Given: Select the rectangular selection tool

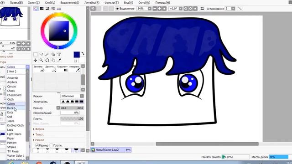Looking at the screenshot, I should point(35,54).
